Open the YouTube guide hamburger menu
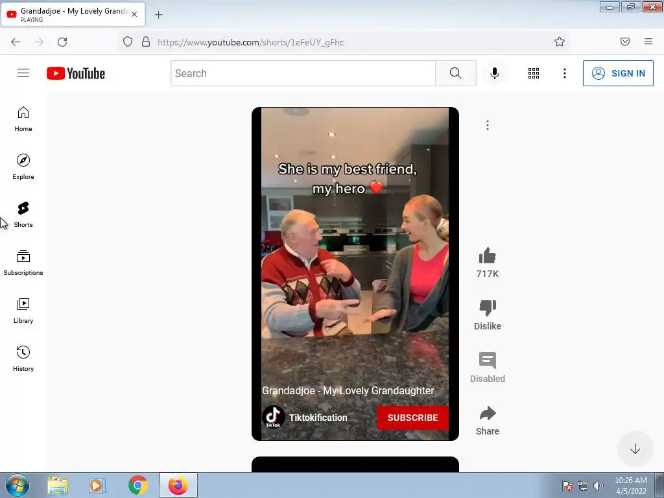This screenshot has width=664, height=498. [23, 73]
